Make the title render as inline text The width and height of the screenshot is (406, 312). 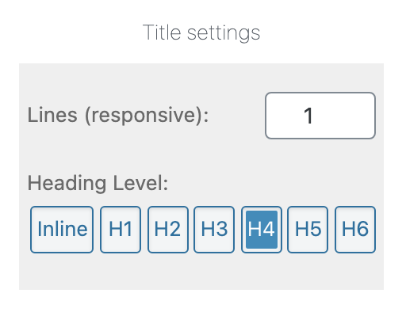62,230
